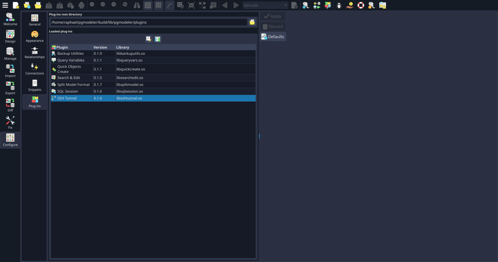Click the elephant help icon in the toolbar
This screenshot has width=498, height=262.
pyautogui.click(x=371, y=5)
